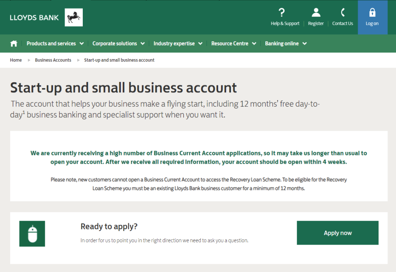Click the Lloyds Bank black horse logo
The image size is (396, 272).
73,17
